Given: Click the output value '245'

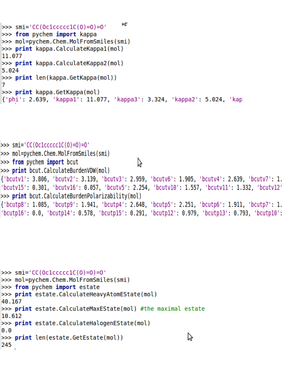Looking at the screenshot, I should tap(6, 345).
